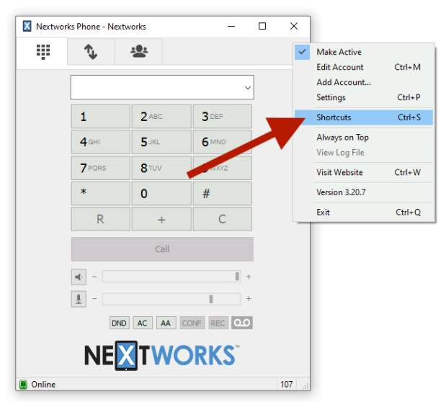Tap the pound # key
446x402 pixels.
point(223,194)
